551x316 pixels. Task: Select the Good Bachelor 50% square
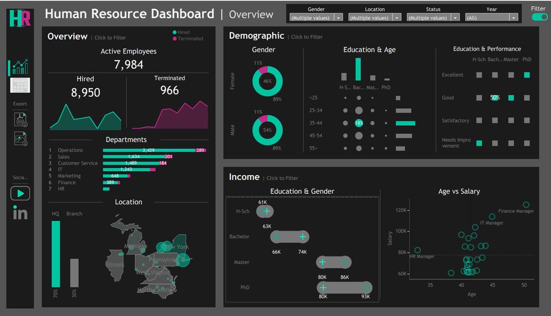[495, 98]
